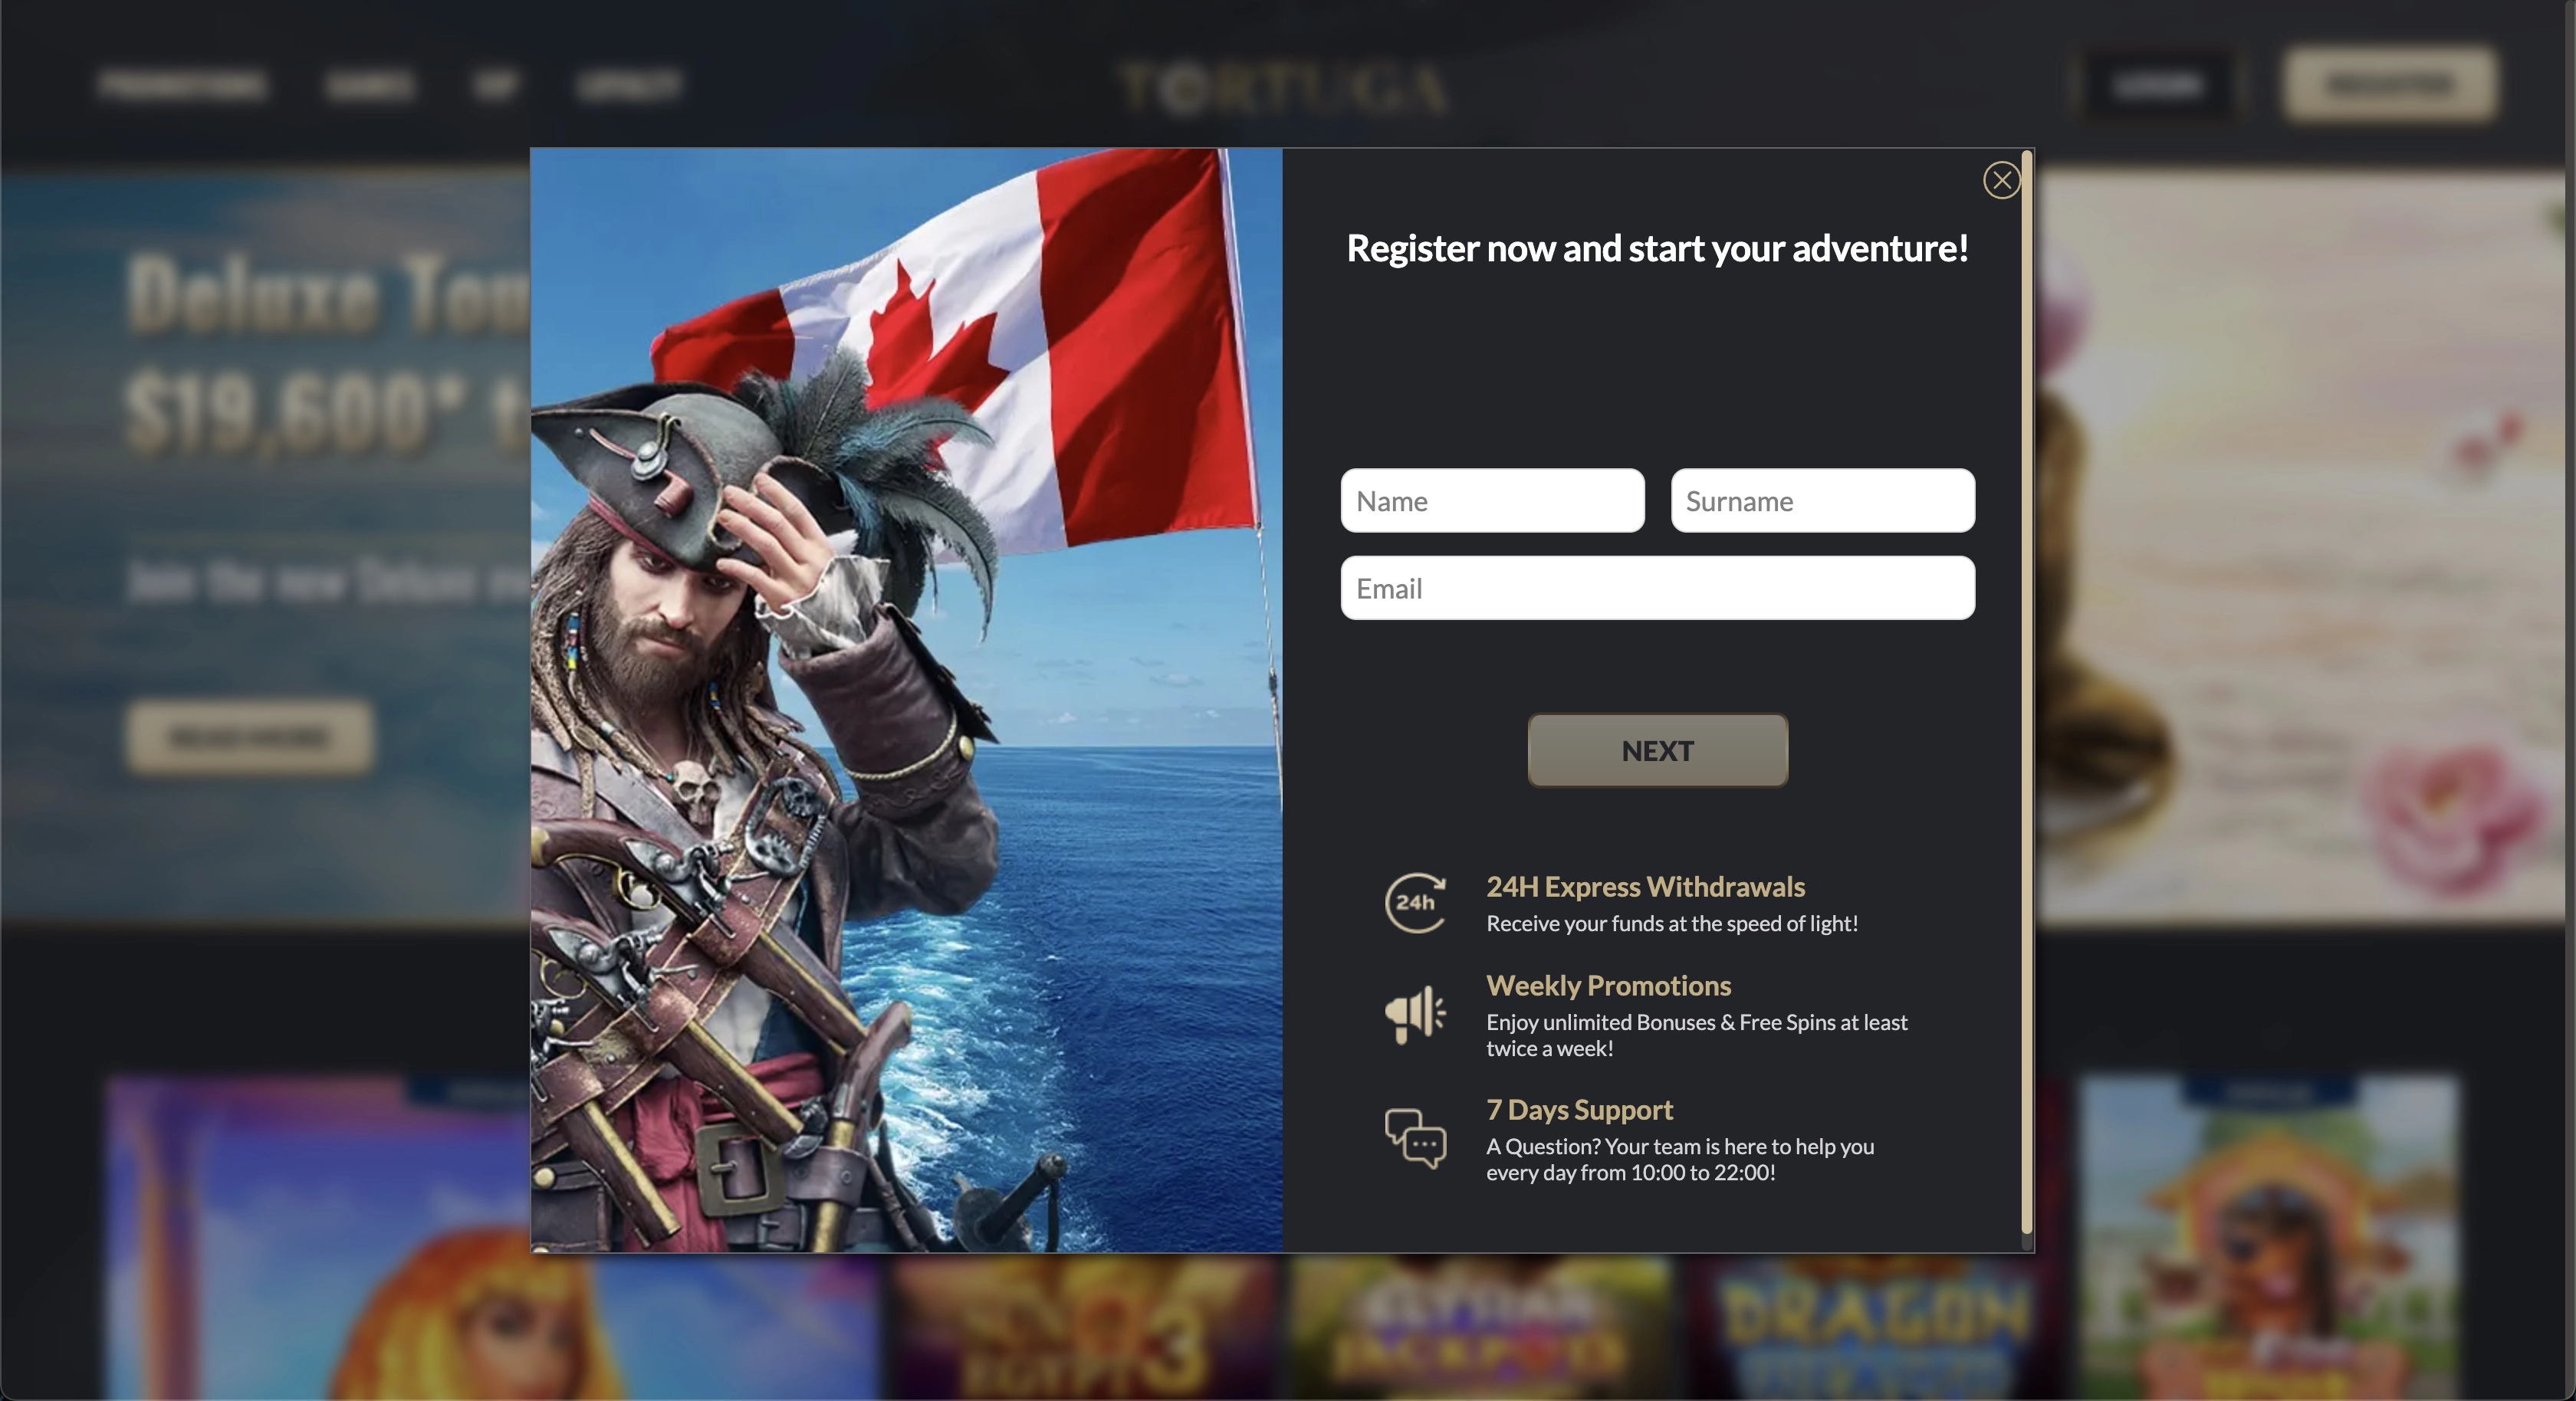Click the blurred gold register button in header

pos(2389,85)
